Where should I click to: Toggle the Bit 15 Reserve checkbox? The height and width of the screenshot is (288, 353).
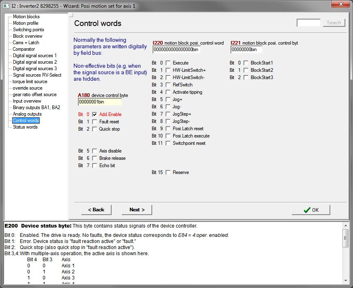[x=168, y=172]
